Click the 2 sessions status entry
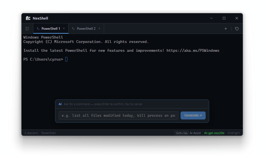Image resolution: width=267 pixels, height=155 pixels. (31, 133)
